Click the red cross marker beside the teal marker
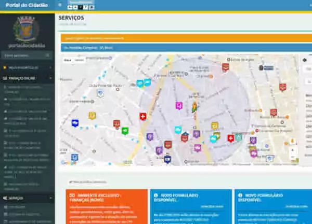The image size is (312, 224). (x=230, y=138)
